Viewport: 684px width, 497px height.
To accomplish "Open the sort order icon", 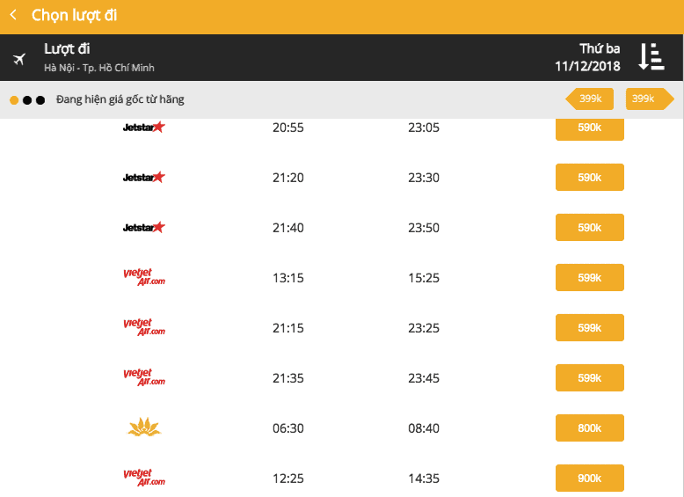I will 651,56.
